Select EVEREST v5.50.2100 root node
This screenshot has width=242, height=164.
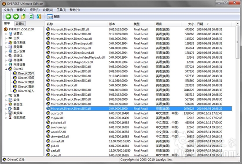coord(21,29)
